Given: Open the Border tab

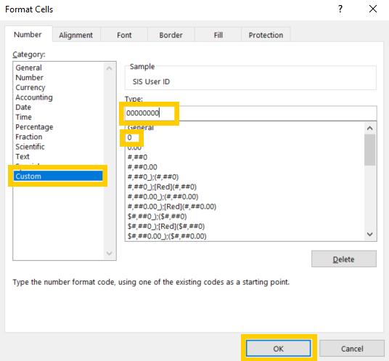Looking at the screenshot, I should coord(171,35).
